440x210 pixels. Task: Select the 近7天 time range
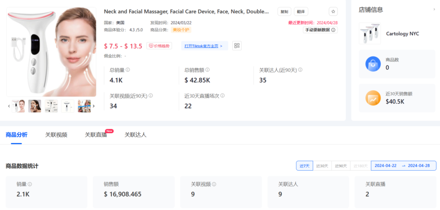point(304,166)
